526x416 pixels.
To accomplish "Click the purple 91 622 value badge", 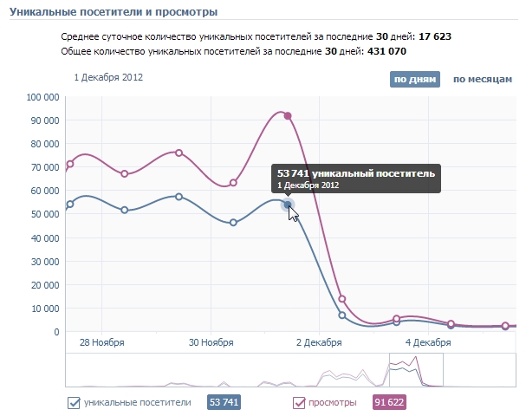I will [x=389, y=402].
